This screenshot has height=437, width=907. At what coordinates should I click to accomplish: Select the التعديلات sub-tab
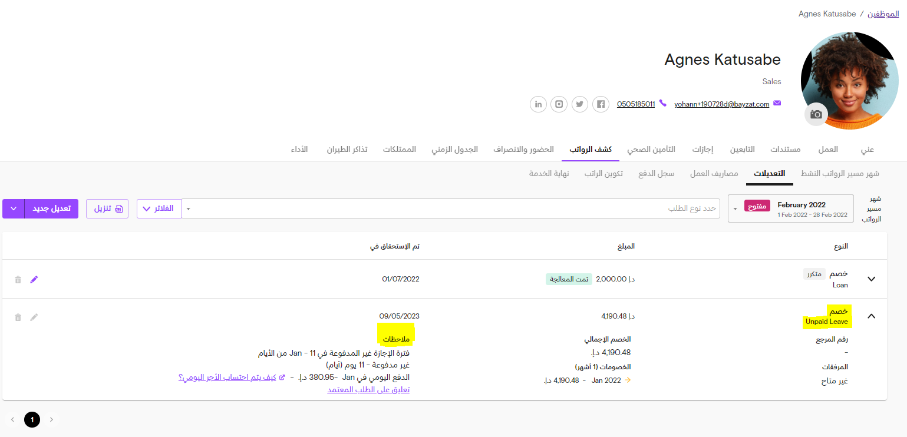[x=770, y=174]
